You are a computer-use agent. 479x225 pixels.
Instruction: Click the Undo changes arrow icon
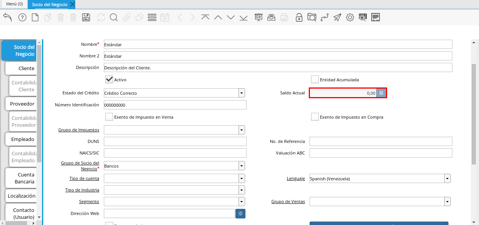pos(7,17)
